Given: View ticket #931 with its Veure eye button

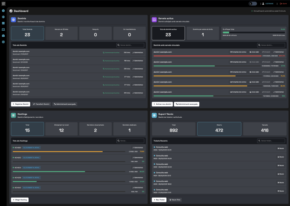Looking at the screenshot, I should (281, 174).
